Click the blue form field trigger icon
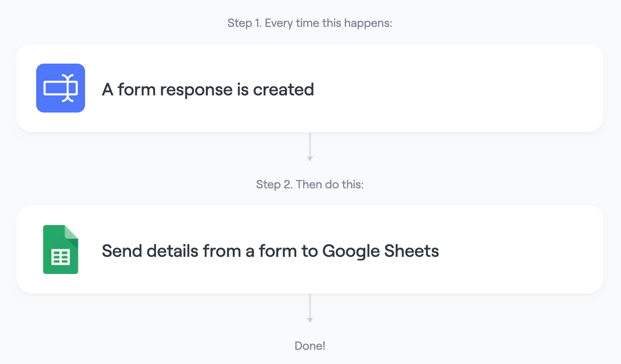621x364 pixels. coord(61,88)
